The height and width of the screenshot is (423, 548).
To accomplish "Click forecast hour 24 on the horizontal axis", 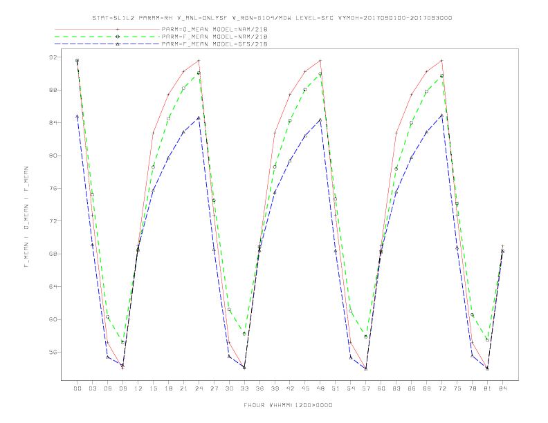I will click(x=199, y=388).
